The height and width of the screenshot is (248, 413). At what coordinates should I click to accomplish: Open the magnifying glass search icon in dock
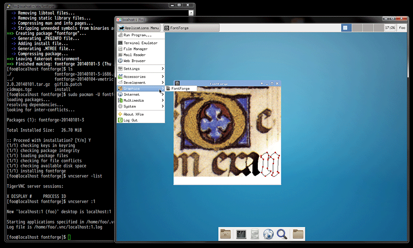coord(282,234)
